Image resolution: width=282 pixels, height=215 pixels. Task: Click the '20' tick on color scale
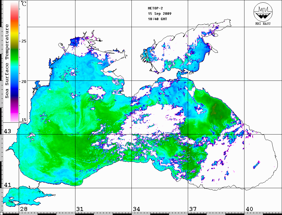pyautogui.click(x=24, y=82)
